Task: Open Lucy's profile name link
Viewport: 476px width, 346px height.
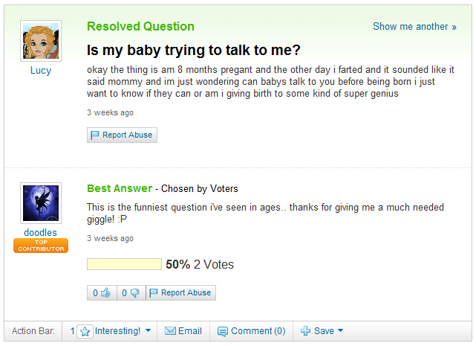Action: point(41,70)
